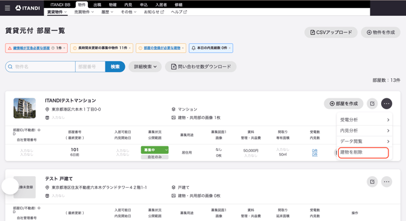Click the 50,000円 rent value
Screen dimensions: 406x221
pyautogui.click(x=250, y=151)
